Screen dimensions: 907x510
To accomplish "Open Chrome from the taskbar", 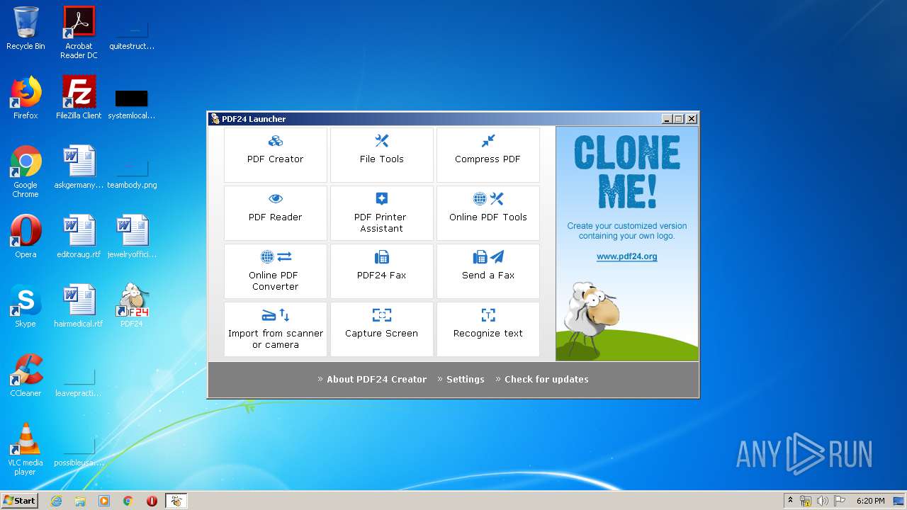I will pyautogui.click(x=128, y=501).
